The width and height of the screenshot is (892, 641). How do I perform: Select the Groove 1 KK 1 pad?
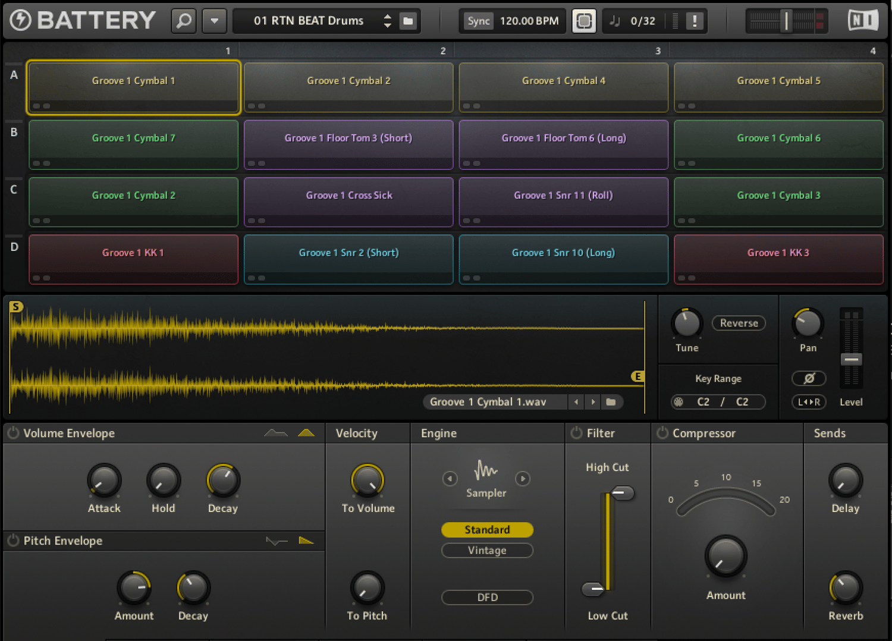pyautogui.click(x=133, y=259)
